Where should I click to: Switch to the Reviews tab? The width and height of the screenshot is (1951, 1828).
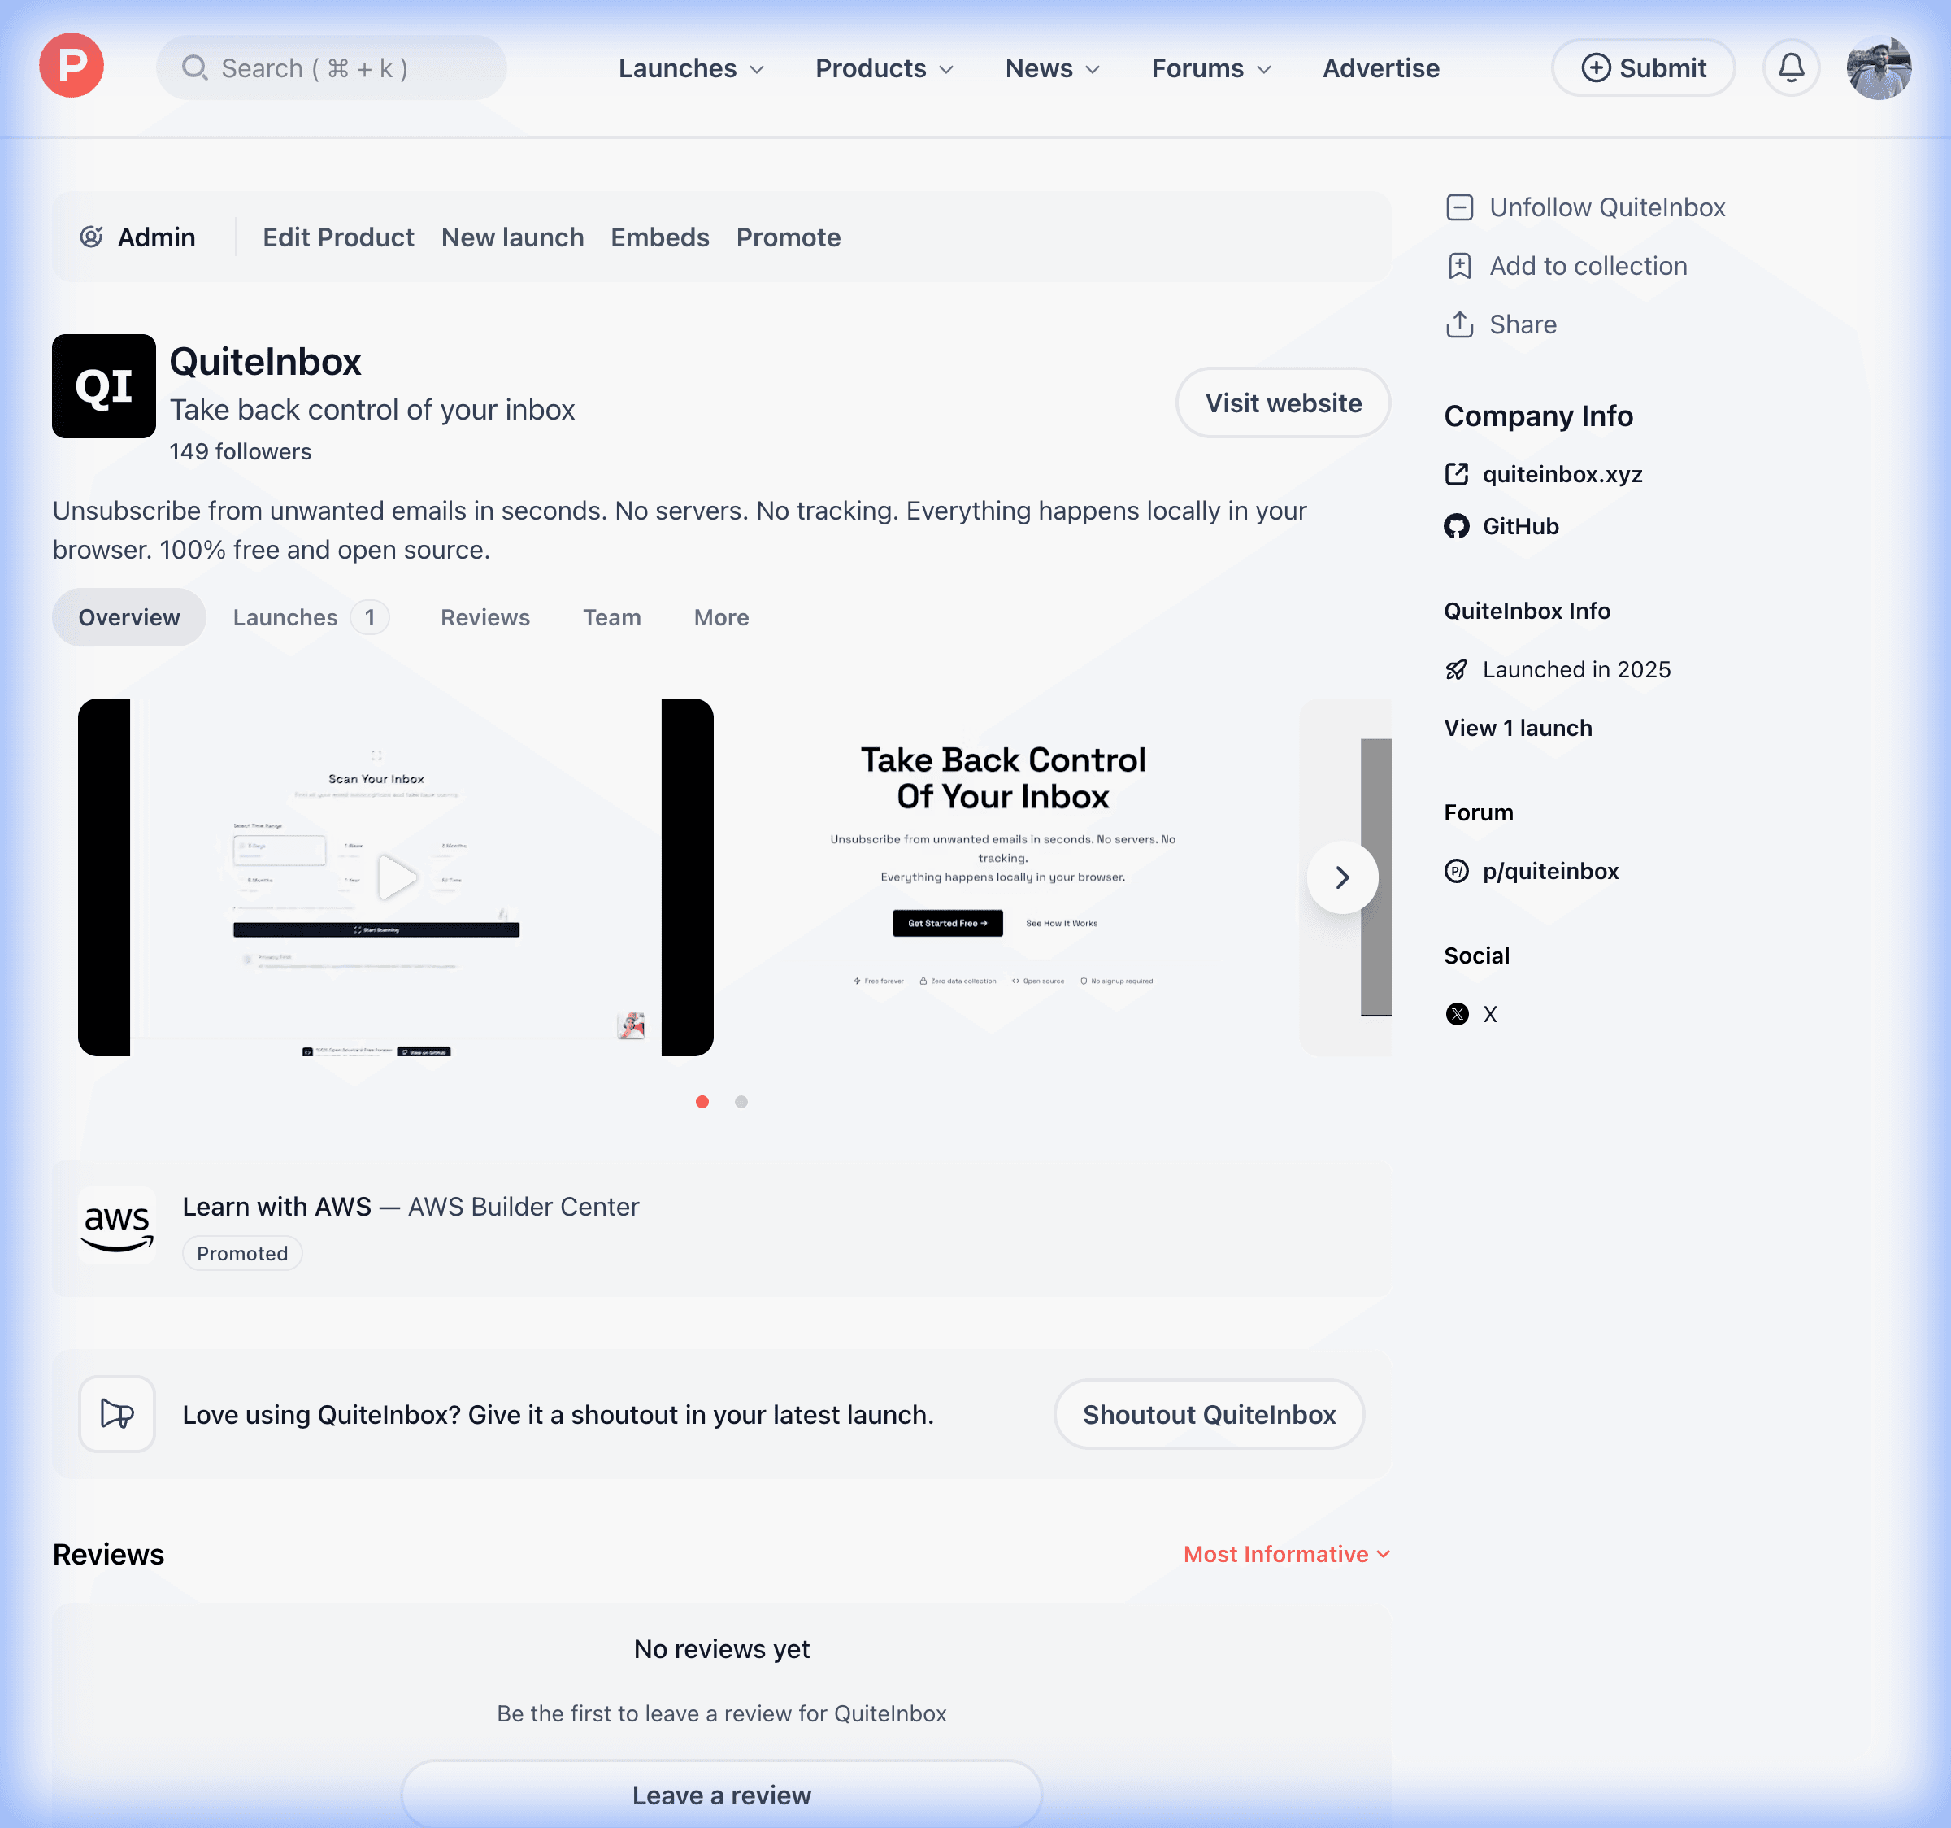(484, 617)
